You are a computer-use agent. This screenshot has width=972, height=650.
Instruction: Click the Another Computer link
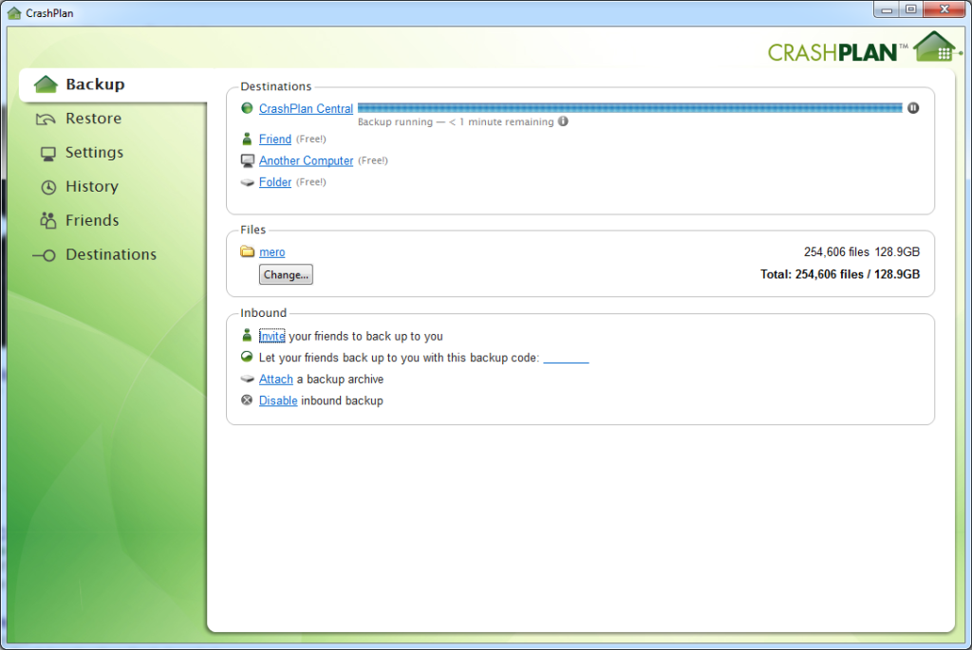(x=306, y=160)
